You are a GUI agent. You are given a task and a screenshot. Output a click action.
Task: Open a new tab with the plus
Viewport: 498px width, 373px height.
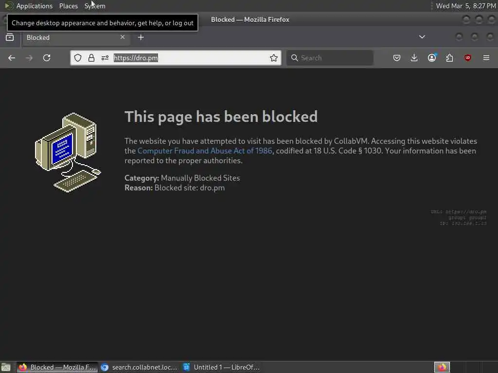pyautogui.click(x=141, y=37)
